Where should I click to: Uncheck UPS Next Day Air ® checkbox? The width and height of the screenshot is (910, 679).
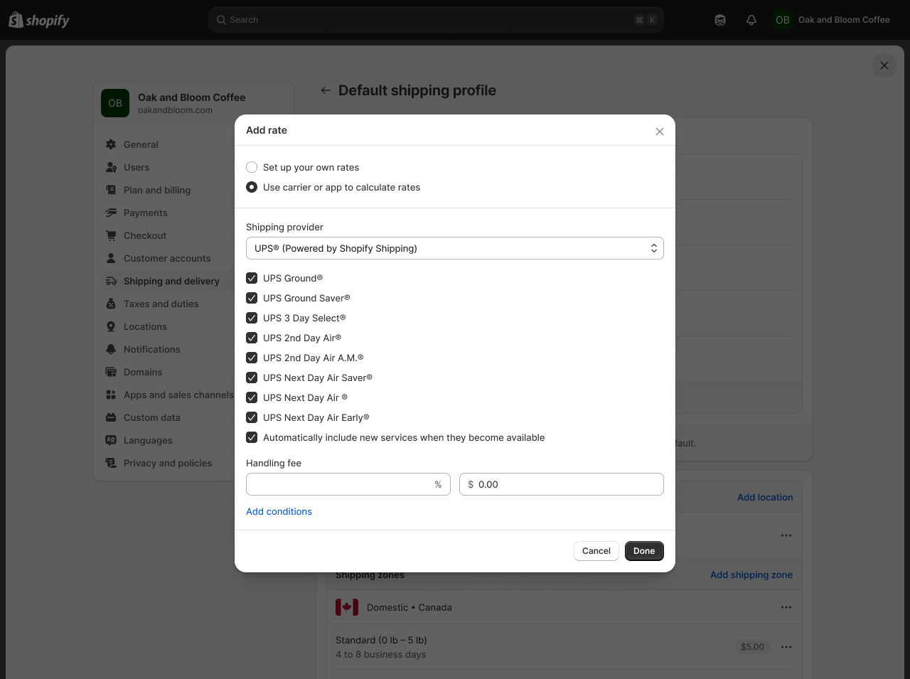coord(252,397)
